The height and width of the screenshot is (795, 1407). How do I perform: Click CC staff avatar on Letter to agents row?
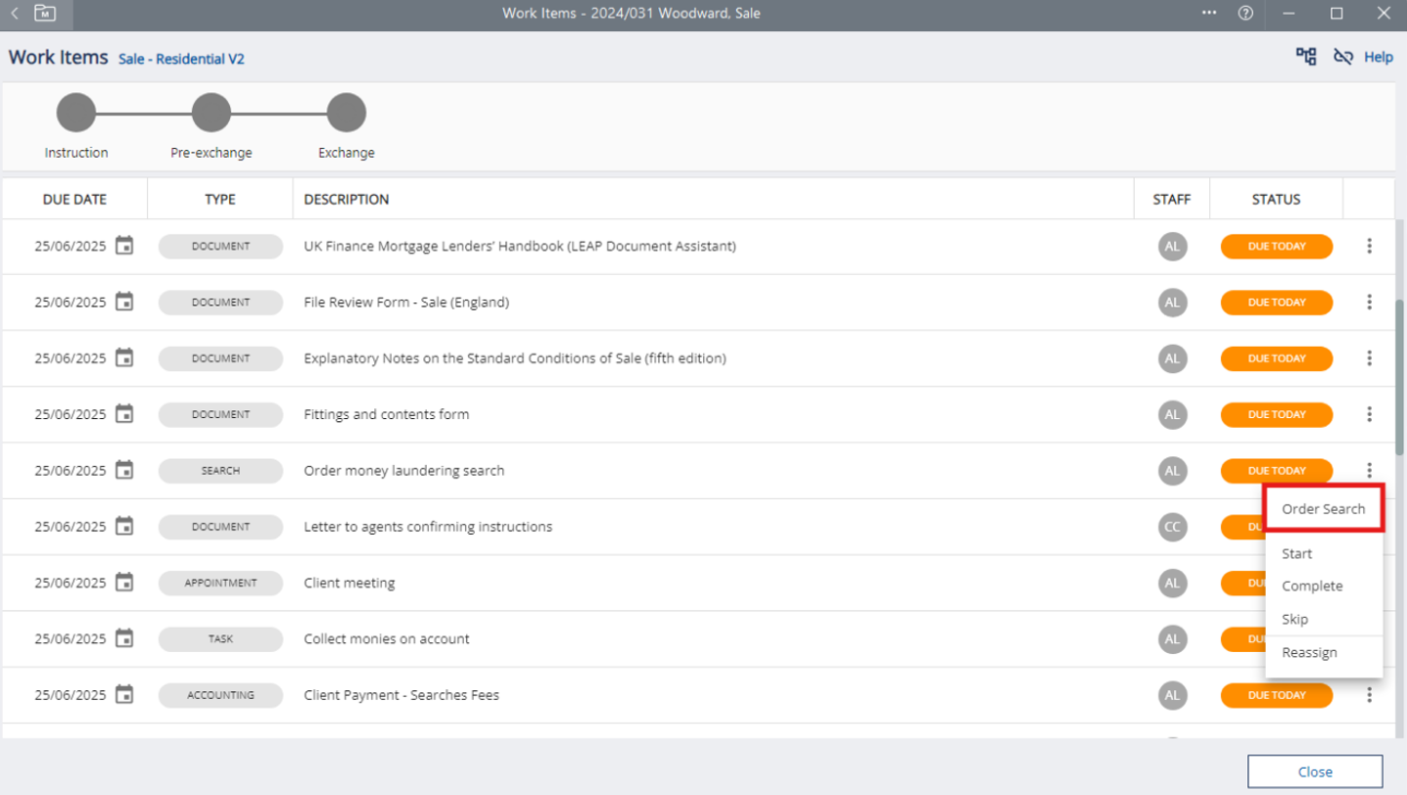(1172, 527)
